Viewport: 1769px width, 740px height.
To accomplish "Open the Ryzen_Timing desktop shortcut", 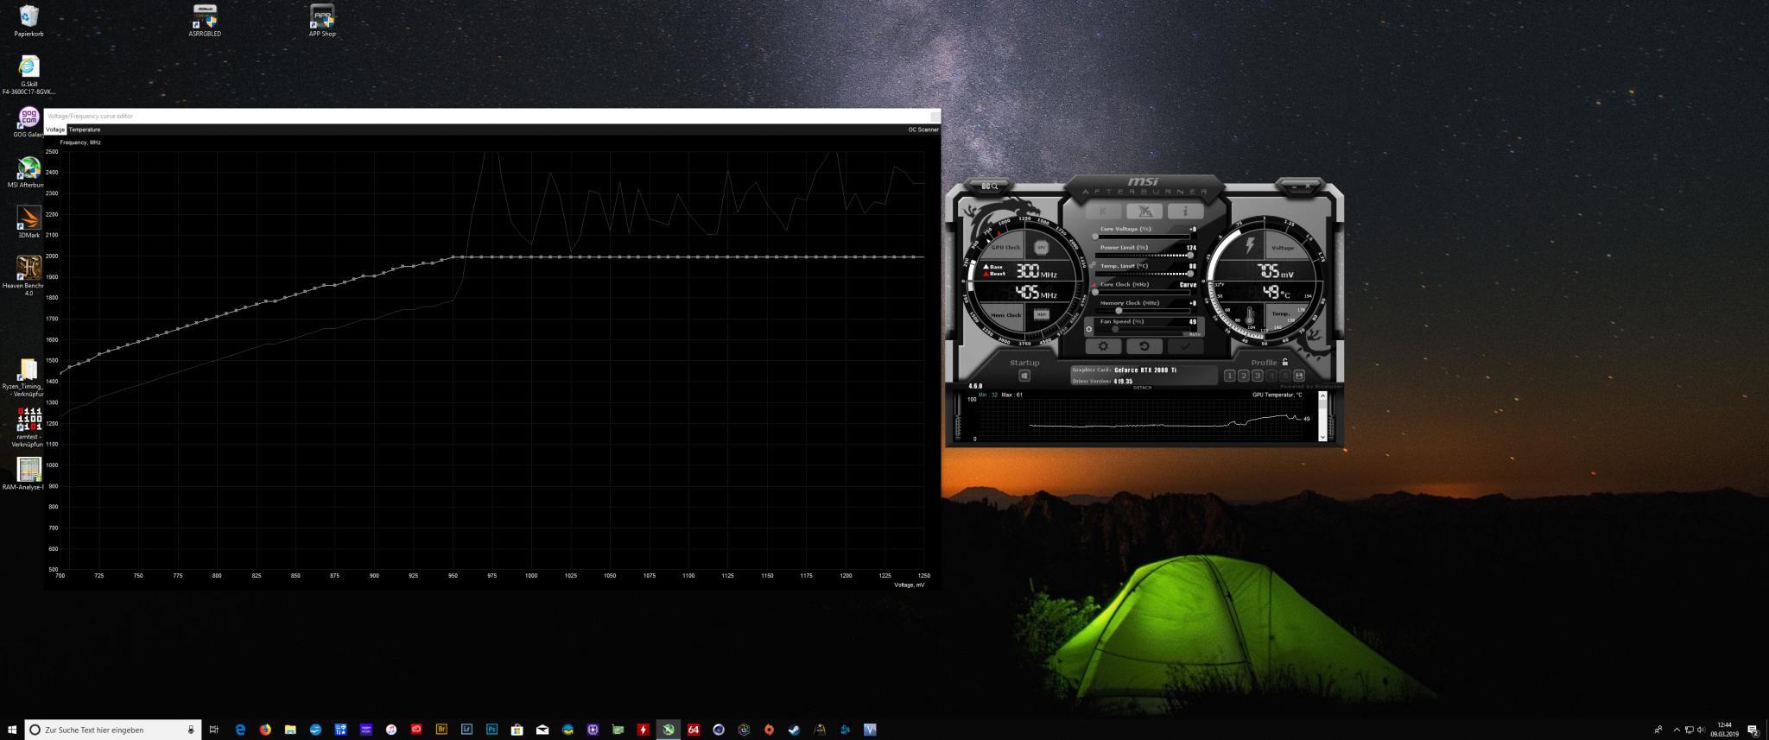I will pyautogui.click(x=28, y=378).
